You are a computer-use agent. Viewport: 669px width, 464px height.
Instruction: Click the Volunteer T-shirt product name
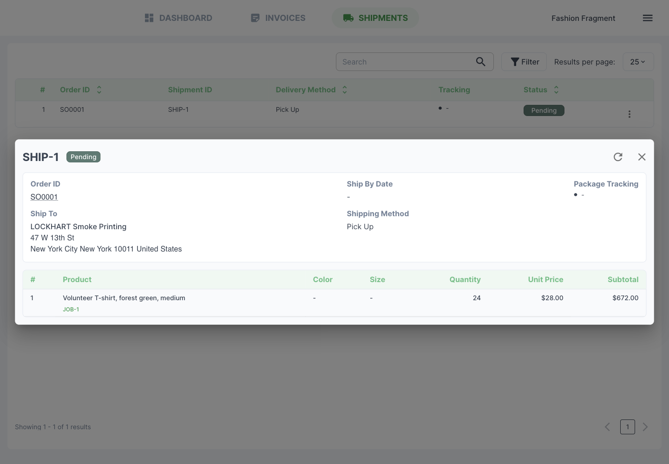(124, 298)
